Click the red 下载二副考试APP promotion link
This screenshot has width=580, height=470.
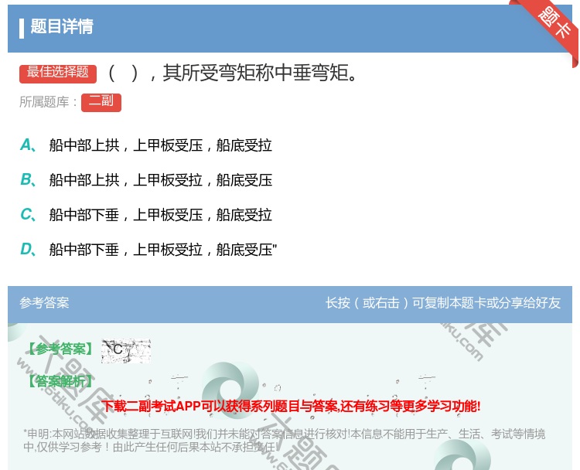pos(291,407)
